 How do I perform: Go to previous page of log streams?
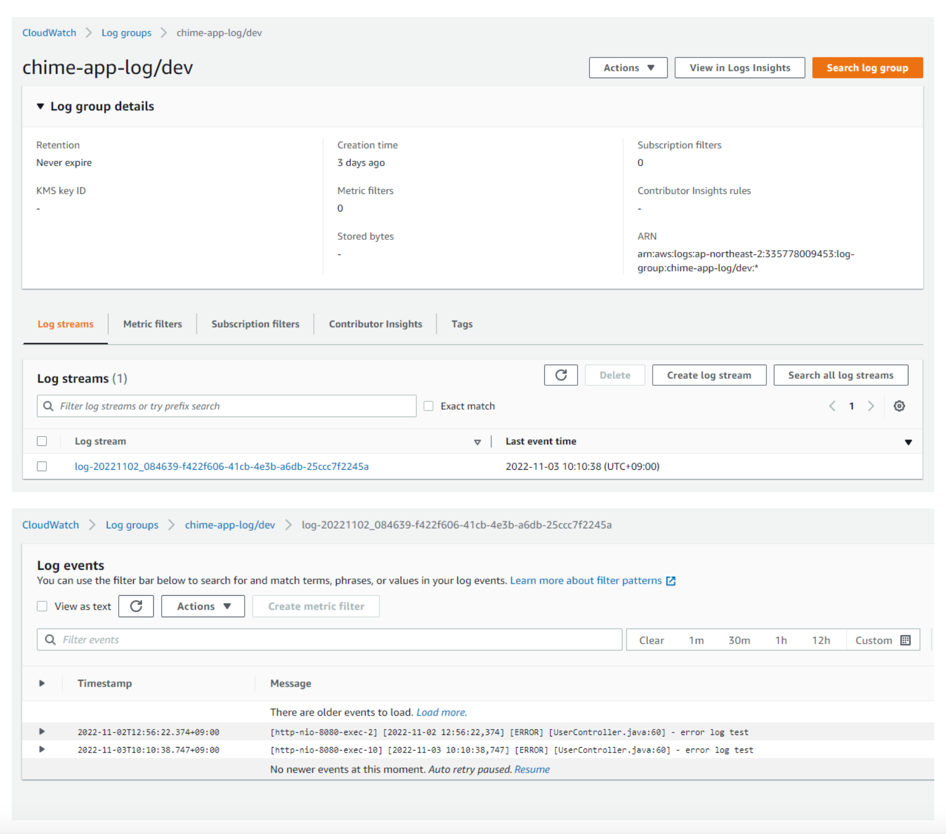[832, 406]
